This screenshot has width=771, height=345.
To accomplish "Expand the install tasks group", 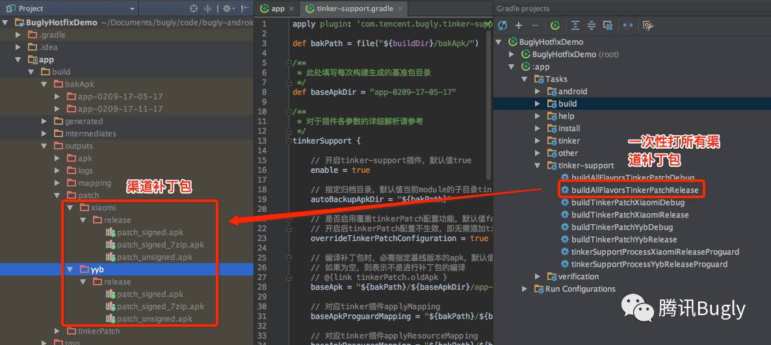I will (538, 128).
